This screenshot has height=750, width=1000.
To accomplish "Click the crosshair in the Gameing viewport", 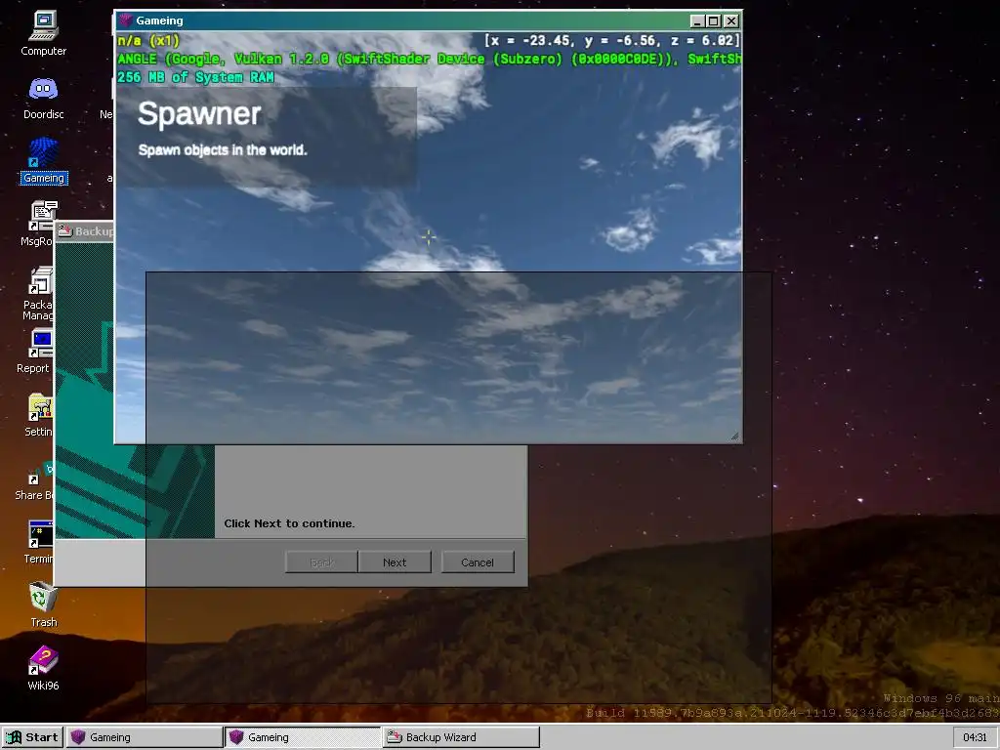I will 429,237.
